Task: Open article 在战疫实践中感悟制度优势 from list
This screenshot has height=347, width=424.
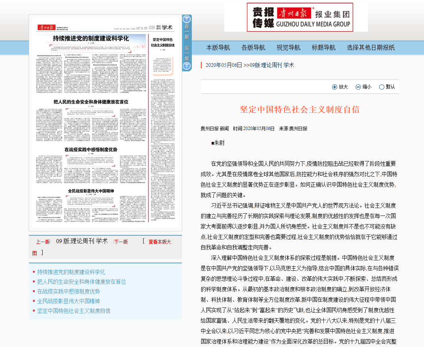Action: point(68,291)
